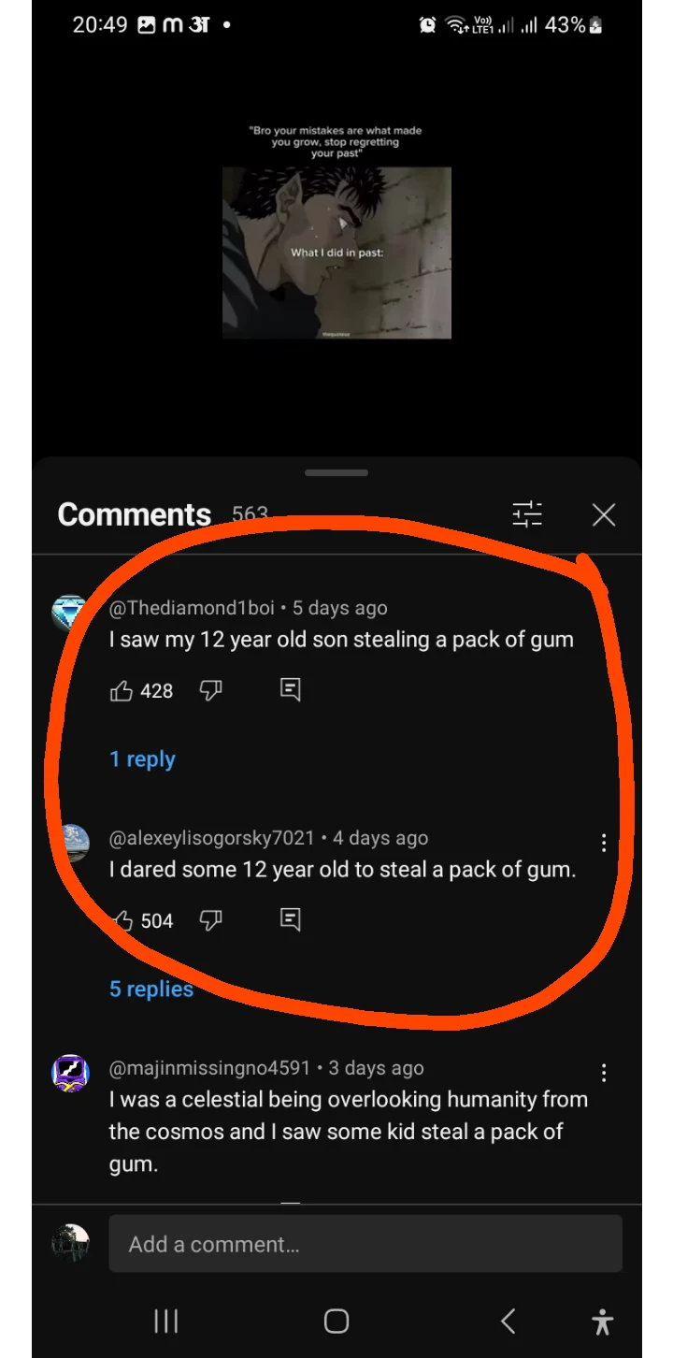Like alexeylisogorsky7021's comment
Viewport: 673px width, 1358px height.
(122, 921)
